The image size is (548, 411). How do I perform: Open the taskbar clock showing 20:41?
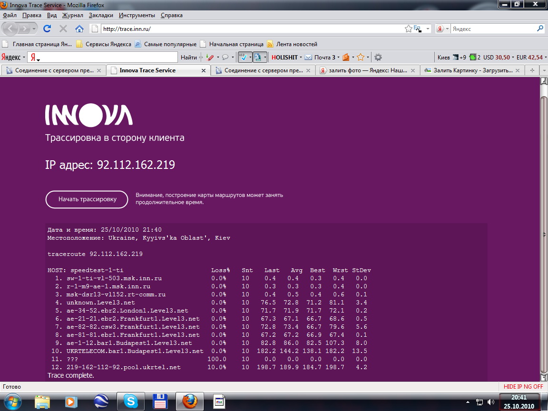(x=519, y=401)
